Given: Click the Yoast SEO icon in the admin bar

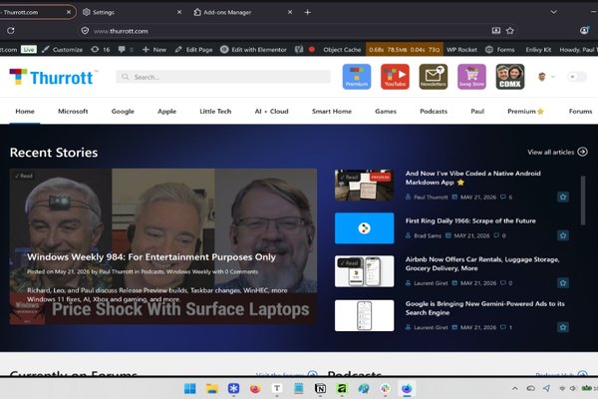Looking at the screenshot, I should point(299,49).
